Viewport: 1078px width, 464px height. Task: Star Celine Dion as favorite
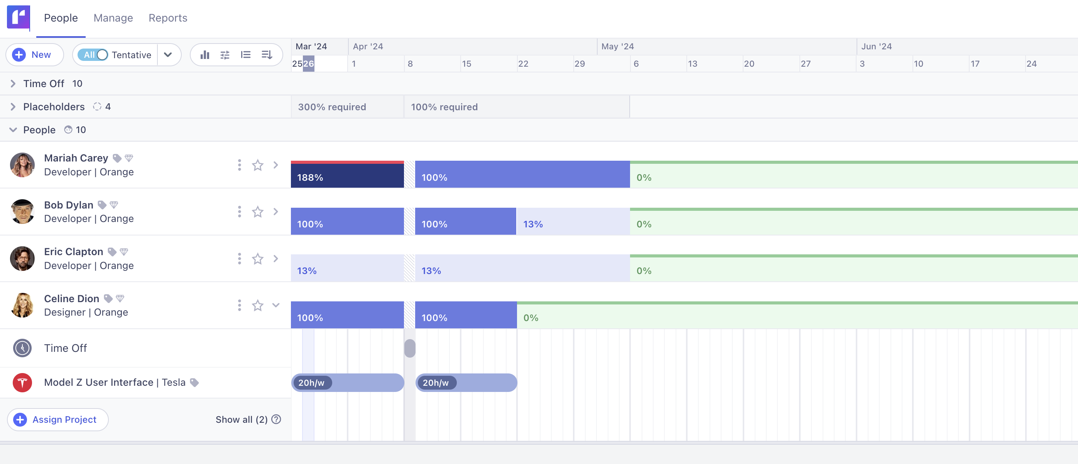[x=257, y=305]
